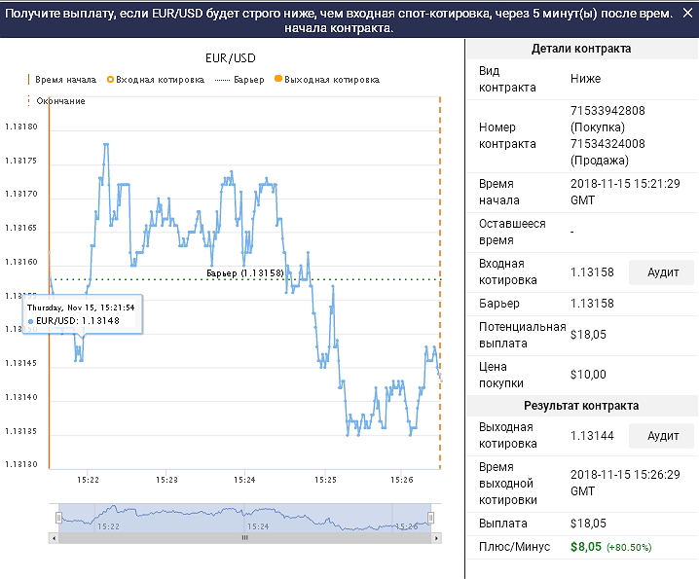Screen dimensions: 699x579
Task: Click the left handle of chart range navigator
Action: 58,518
